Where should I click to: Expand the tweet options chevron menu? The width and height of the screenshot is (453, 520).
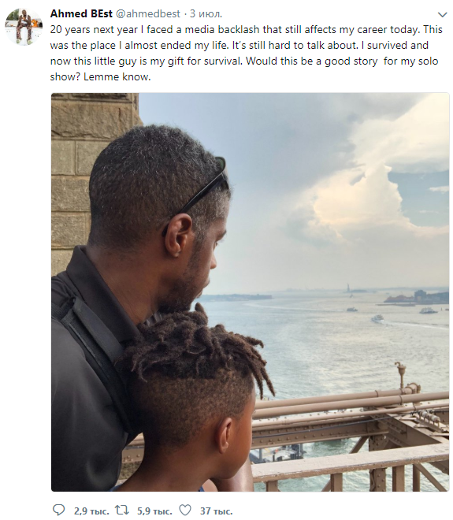(443, 15)
